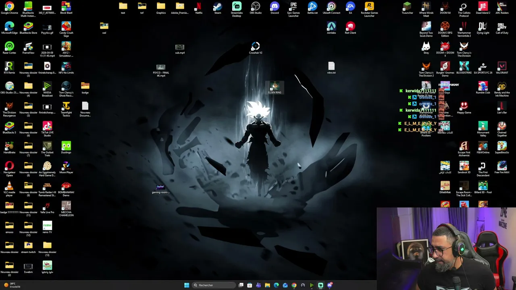Image resolution: width=516 pixels, height=290 pixels.
Task: Select the NVIDIA Broadcast icon
Action: pos(47,89)
